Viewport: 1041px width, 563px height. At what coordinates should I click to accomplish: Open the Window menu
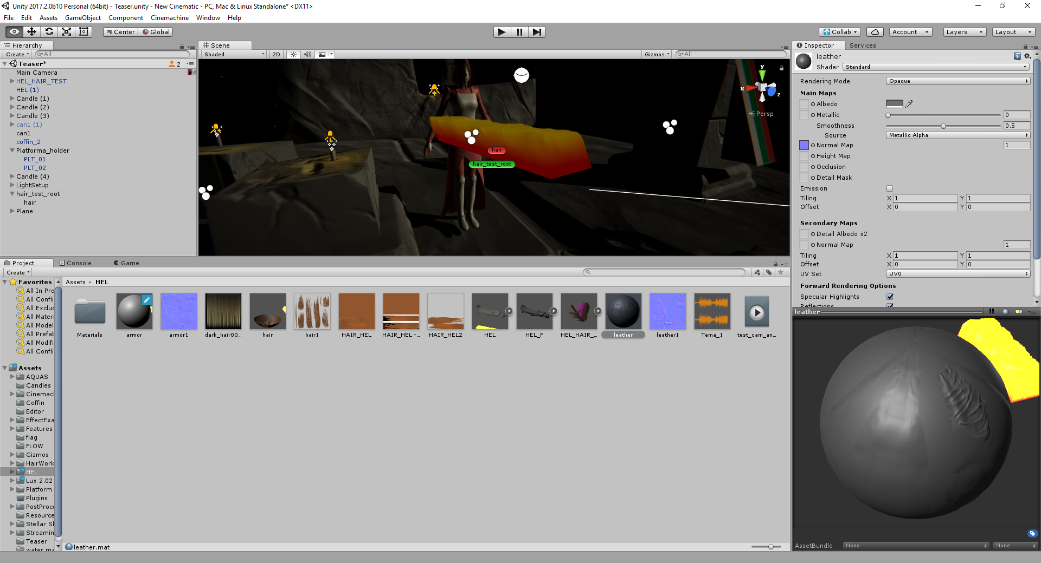click(208, 18)
